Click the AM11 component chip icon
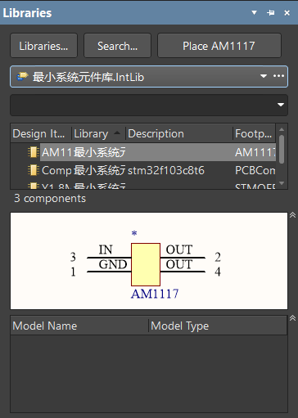This screenshot has width=298, height=418. click(x=34, y=152)
